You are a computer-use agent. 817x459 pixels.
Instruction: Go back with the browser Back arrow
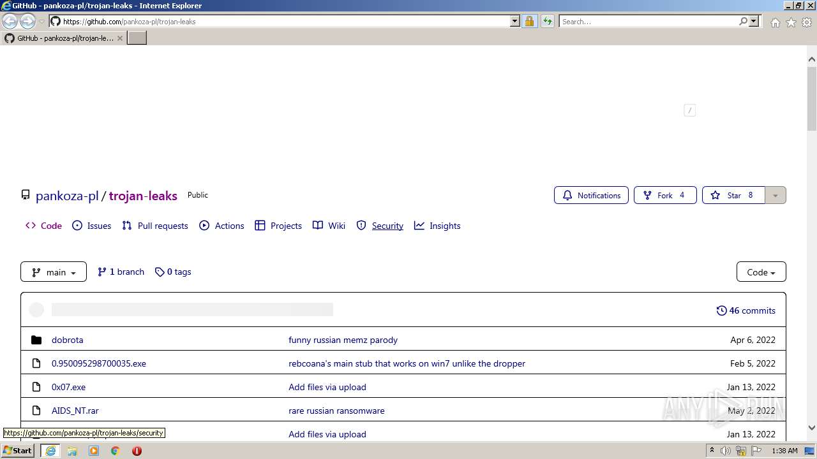(x=10, y=22)
